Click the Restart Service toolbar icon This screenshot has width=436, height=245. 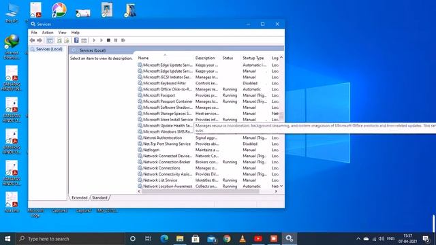pos(123,40)
